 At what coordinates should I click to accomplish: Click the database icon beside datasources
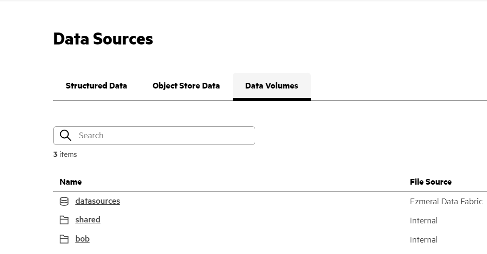[64, 201]
